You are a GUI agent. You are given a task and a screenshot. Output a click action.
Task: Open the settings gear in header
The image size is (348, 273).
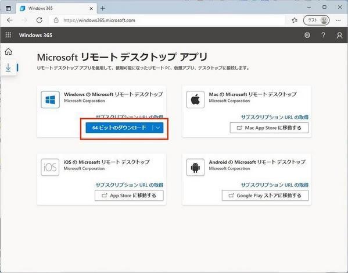point(307,35)
